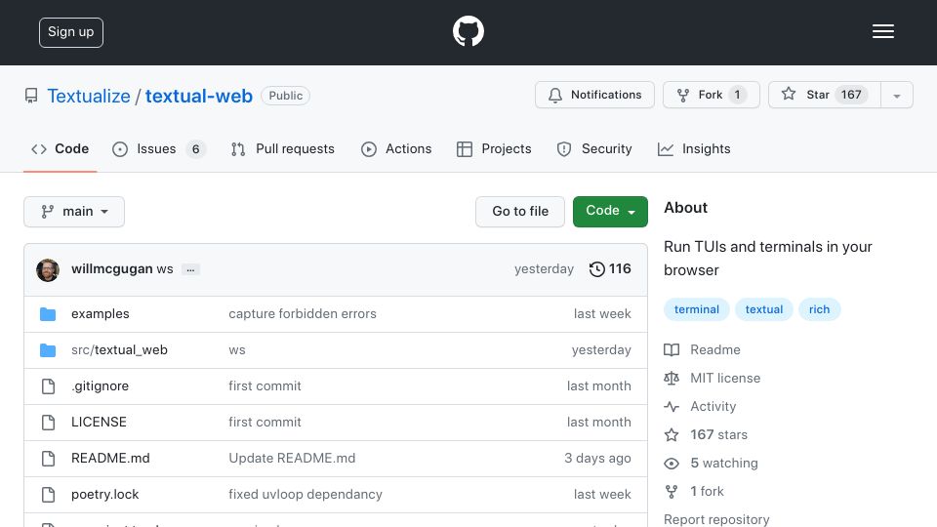The width and height of the screenshot is (937, 527).
Task: Click the README.md file icon
Action: pos(49,459)
